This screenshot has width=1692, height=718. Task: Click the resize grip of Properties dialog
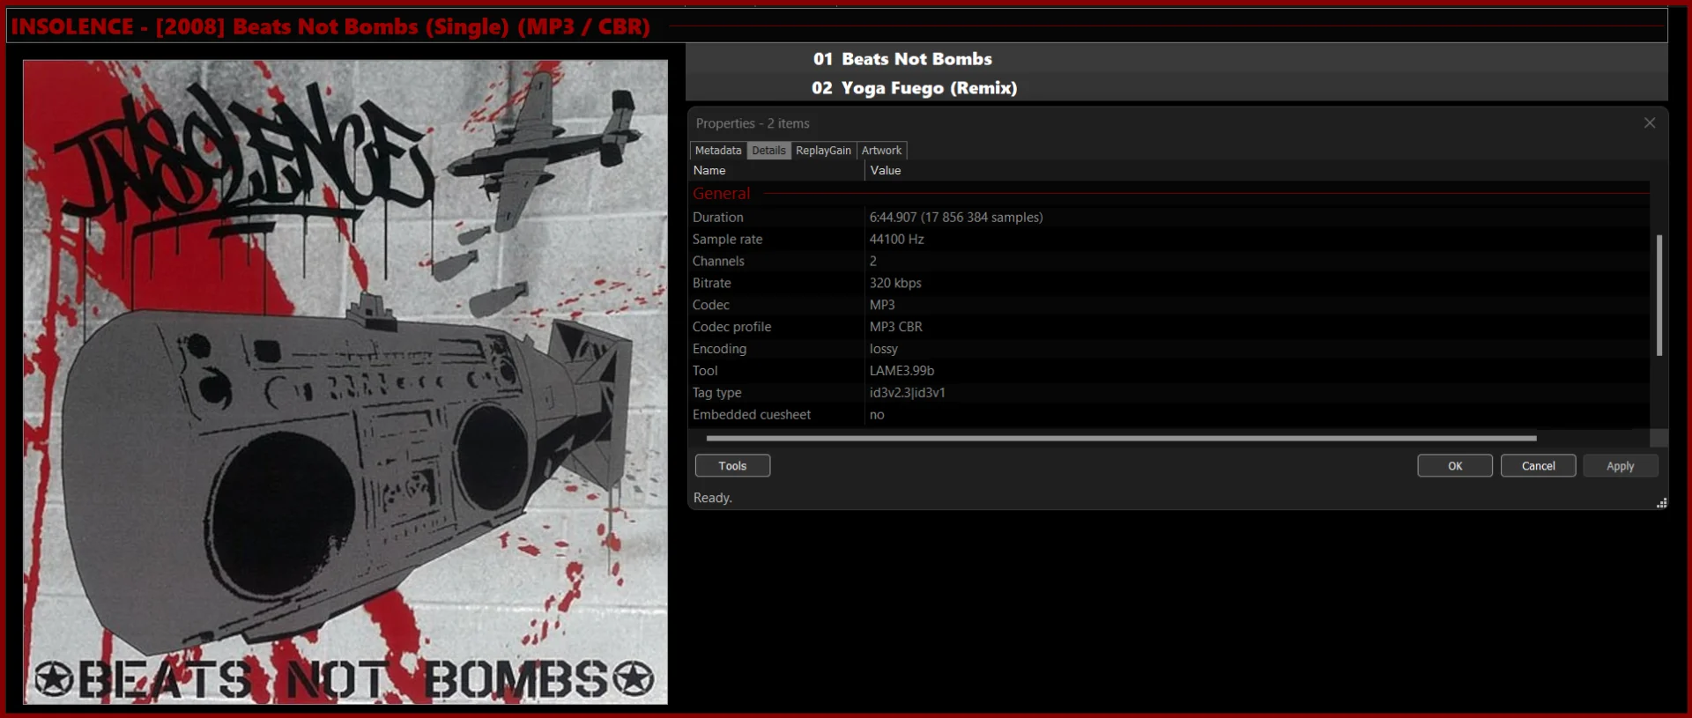pos(1661,503)
